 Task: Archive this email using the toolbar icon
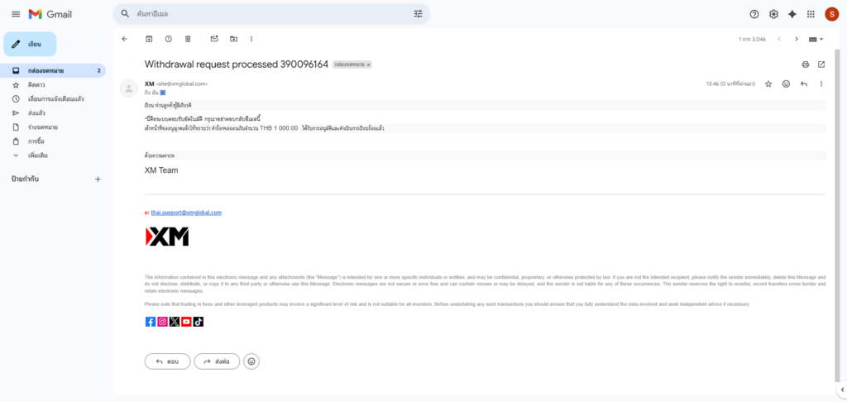[x=149, y=39]
